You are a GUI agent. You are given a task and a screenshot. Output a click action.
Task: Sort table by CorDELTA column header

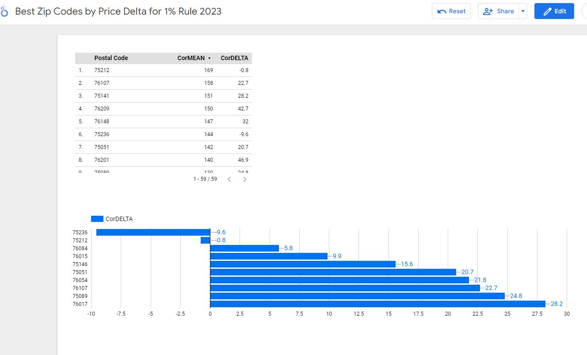234,58
